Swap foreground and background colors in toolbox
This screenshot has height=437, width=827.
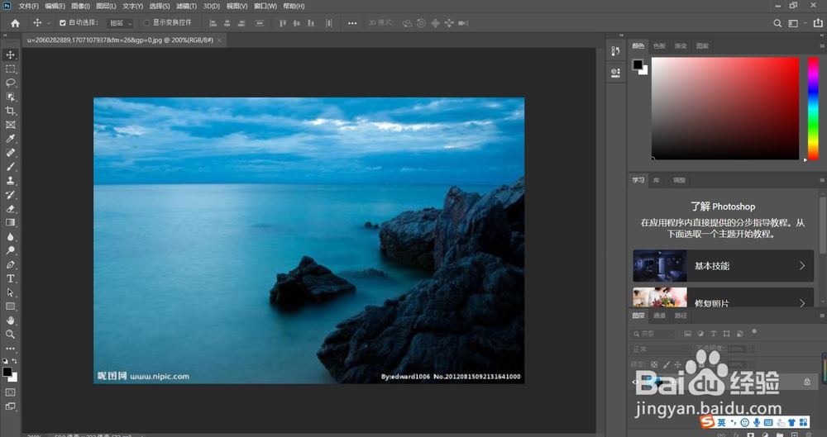[15, 361]
